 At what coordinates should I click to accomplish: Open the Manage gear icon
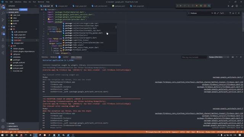point(3,127)
